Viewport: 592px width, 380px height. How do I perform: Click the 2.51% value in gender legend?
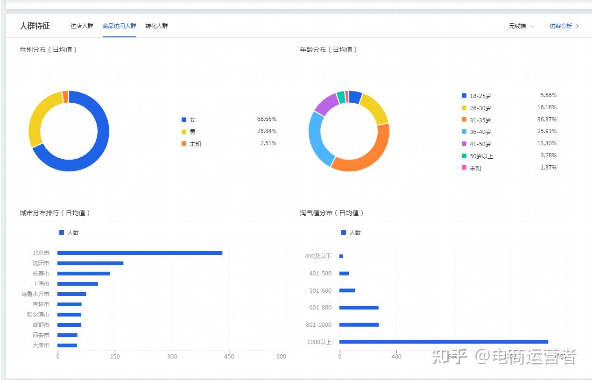click(268, 143)
